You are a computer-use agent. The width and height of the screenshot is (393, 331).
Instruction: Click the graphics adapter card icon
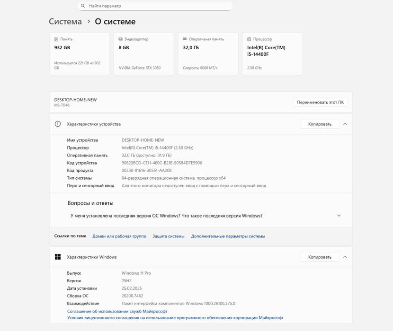120,39
